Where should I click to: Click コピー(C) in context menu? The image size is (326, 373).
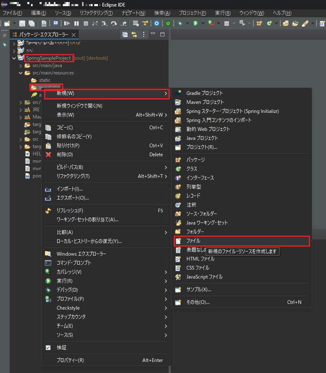click(107, 128)
